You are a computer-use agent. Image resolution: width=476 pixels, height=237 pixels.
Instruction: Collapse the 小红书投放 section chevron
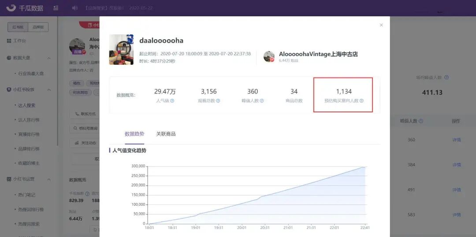point(49,90)
